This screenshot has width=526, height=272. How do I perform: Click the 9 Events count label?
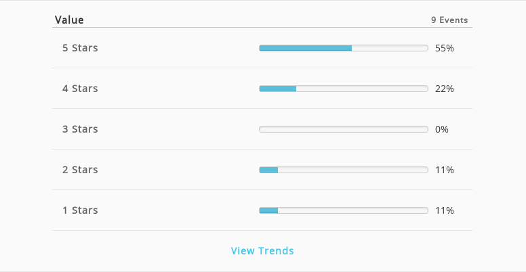[x=449, y=20]
